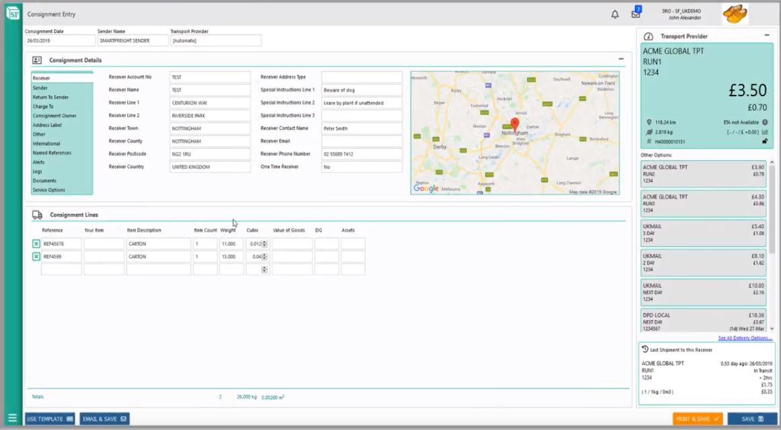
Task: Click the user avatar clogs image
Action: 735,14
